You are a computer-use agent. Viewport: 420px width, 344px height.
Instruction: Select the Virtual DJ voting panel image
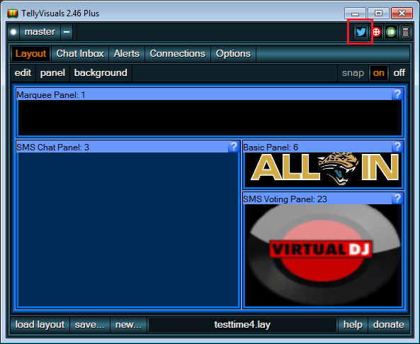[x=323, y=255]
